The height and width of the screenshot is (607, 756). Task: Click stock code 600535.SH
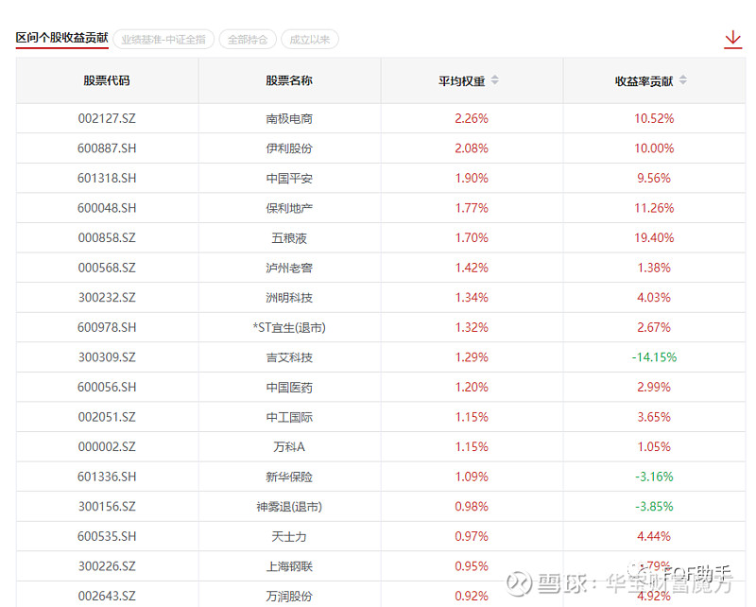107,537
